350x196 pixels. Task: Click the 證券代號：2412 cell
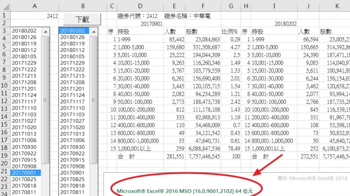coord(138,16)
